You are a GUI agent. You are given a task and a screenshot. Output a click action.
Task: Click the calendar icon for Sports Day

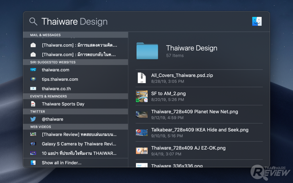tap(33, 104)
